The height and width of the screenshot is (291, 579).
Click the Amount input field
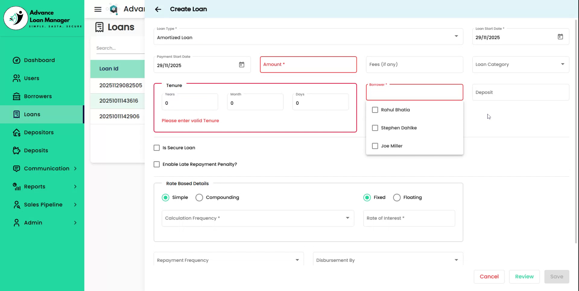pyautogui.click(x=308, y=64)
